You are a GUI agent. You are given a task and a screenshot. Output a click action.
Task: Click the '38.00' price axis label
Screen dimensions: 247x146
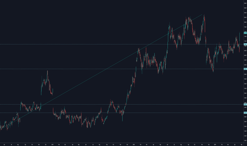click(x=245, y=122)
